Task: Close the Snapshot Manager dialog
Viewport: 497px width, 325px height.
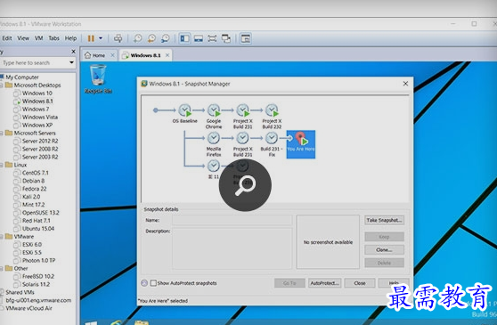Action: click(405, 84)
